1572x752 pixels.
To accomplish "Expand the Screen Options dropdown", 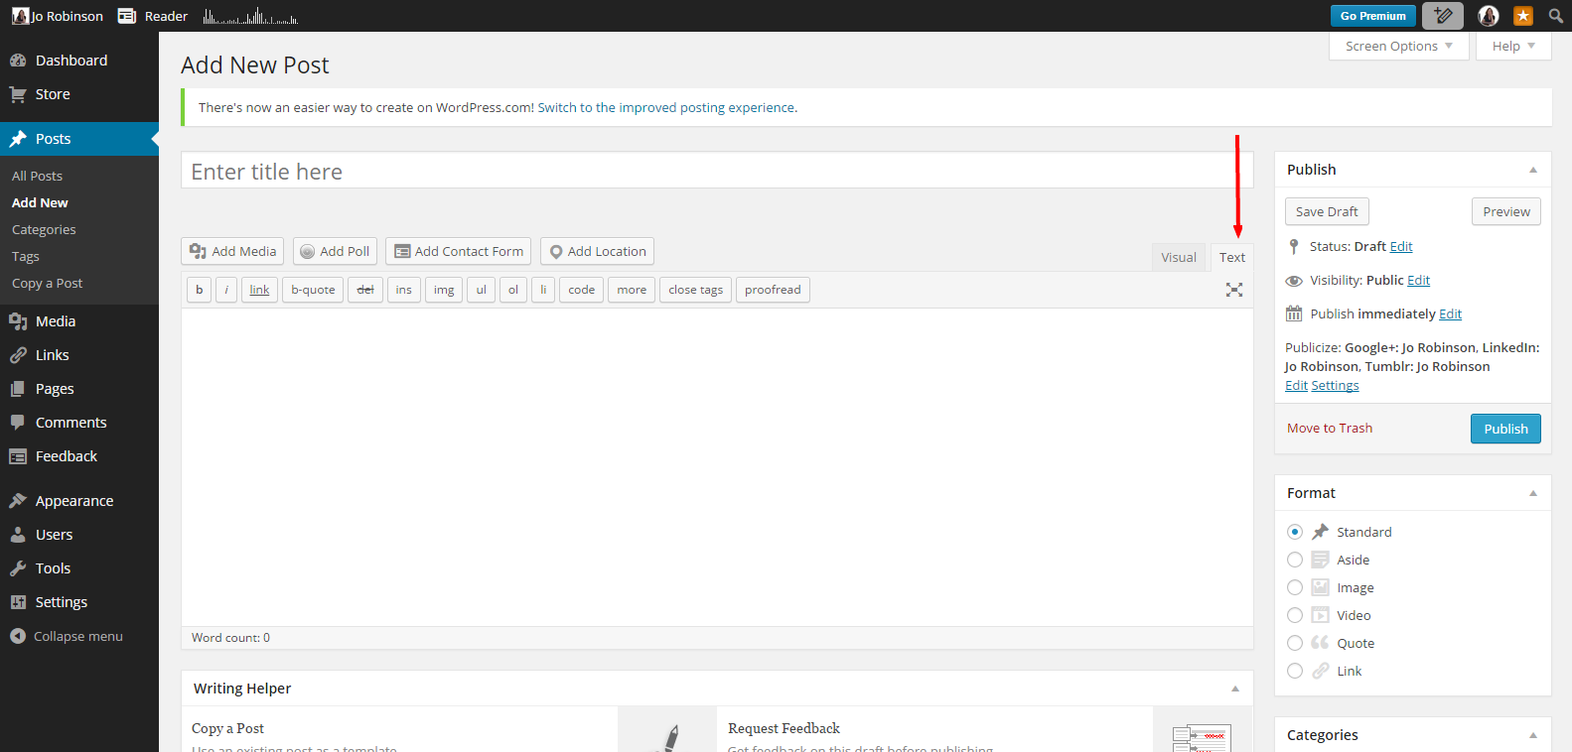I will [x=1398, y=46].
